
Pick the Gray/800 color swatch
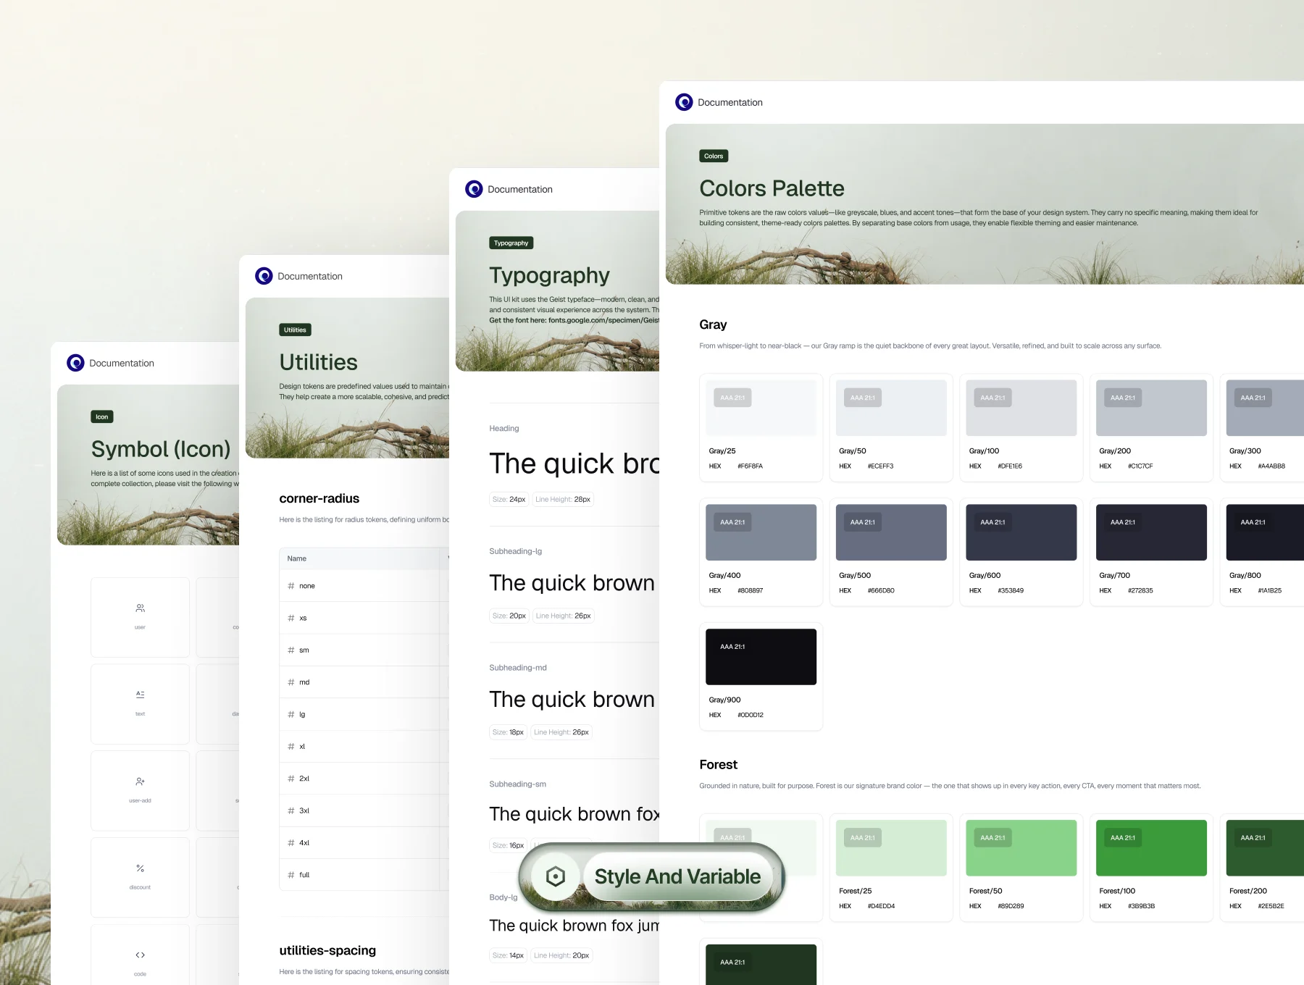click(1265, 532)
